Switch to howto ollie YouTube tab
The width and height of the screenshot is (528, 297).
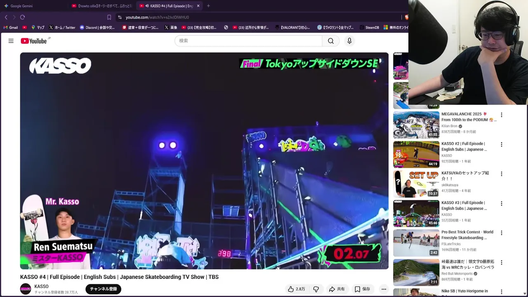[102, 6]
